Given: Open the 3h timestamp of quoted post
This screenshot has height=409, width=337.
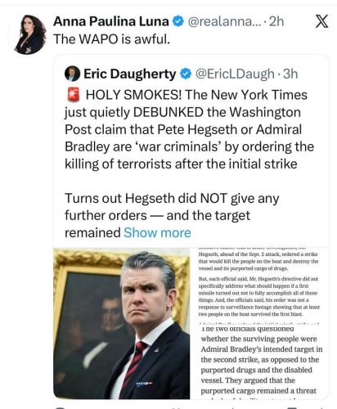Looking at the screenshot, I should coord(290,74).
